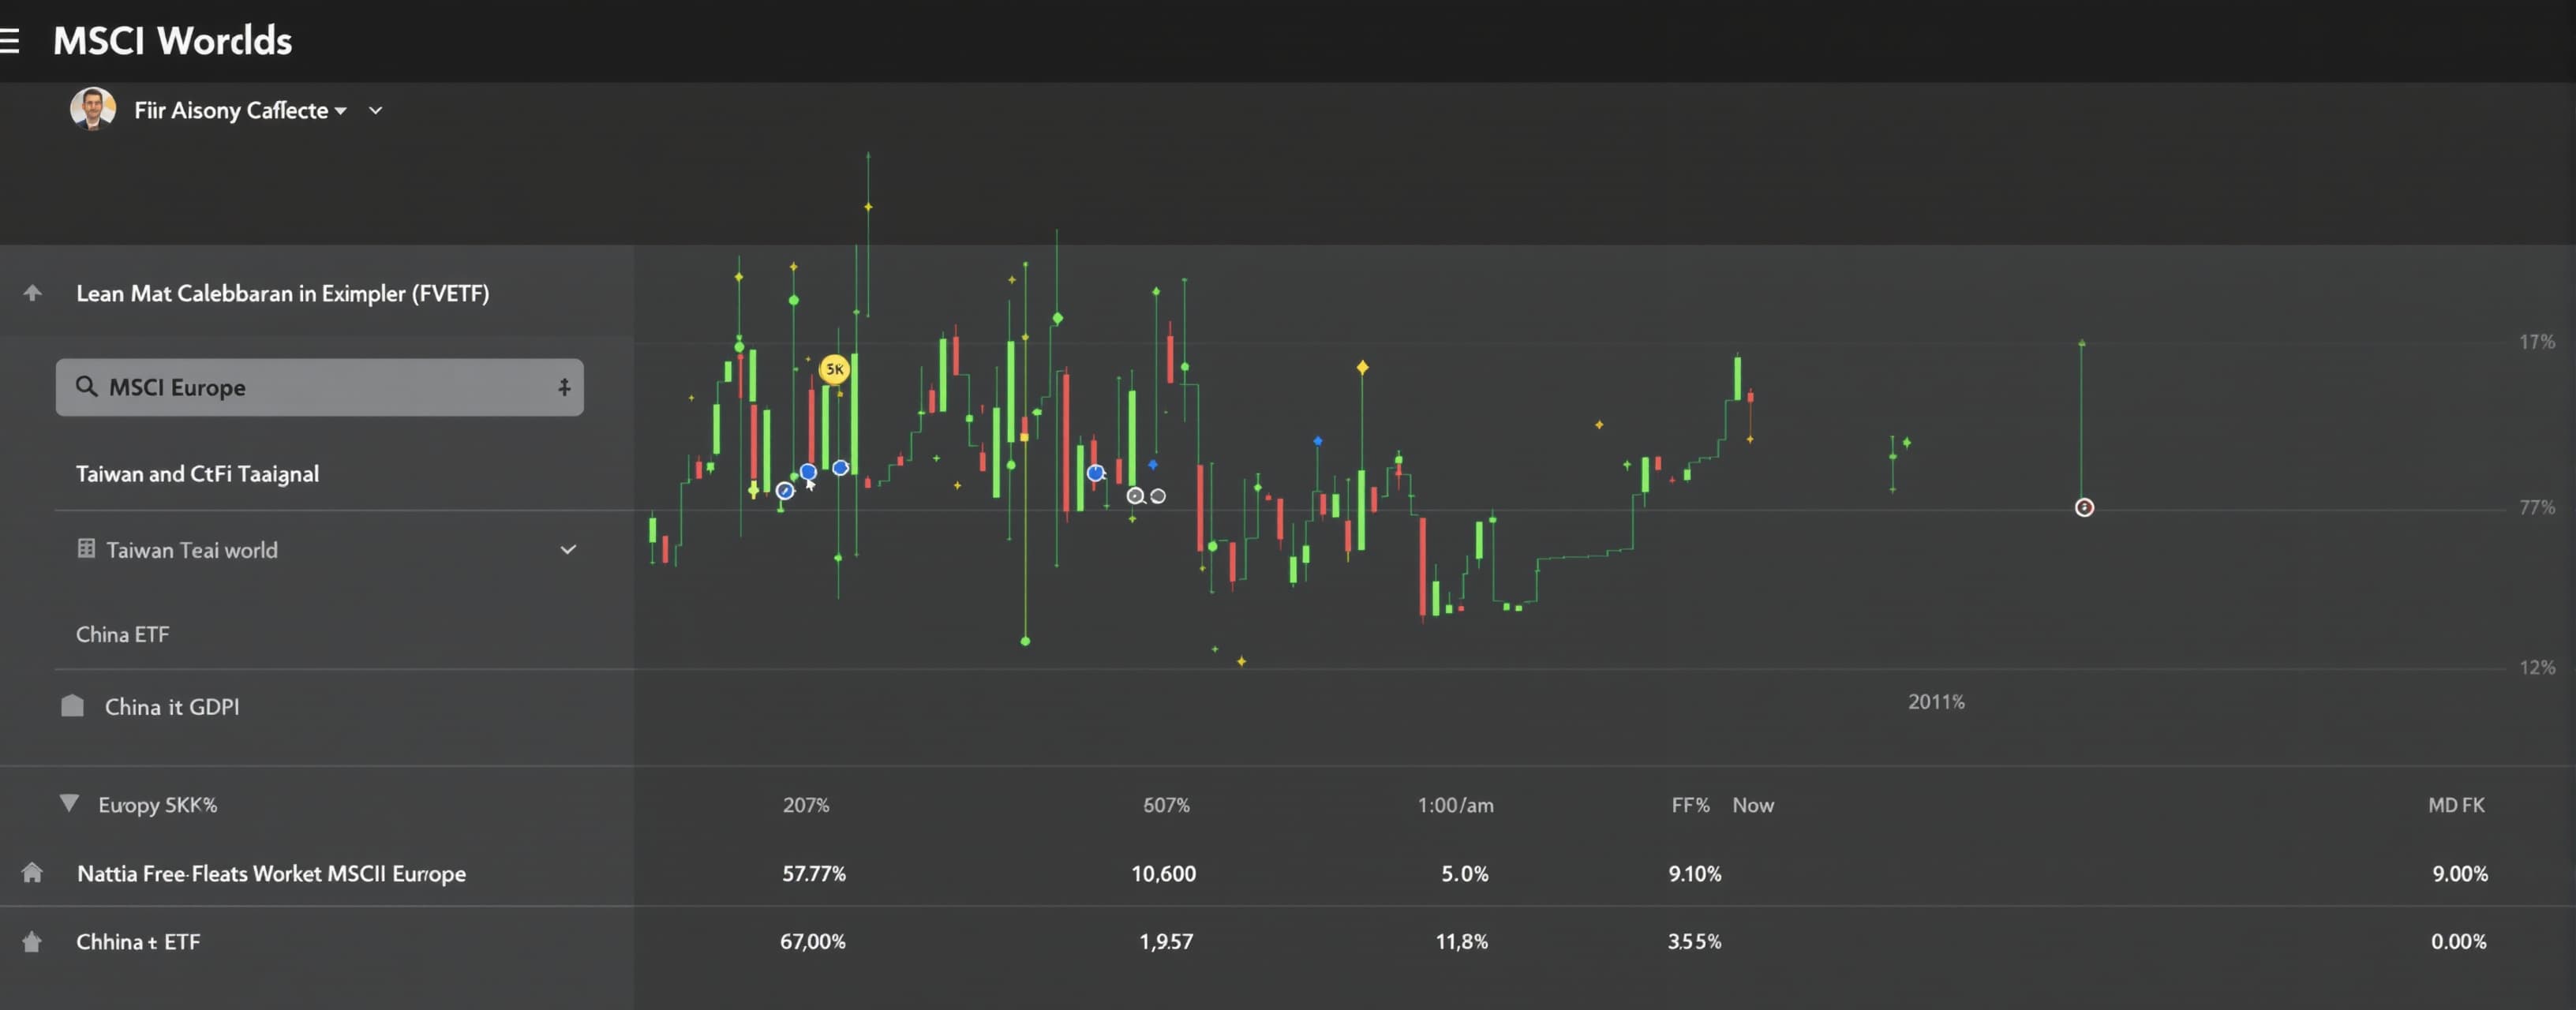This screenshot has width=2576, height=1010.
Task: Click the 5.0% cell
Action: point(1464,874)
